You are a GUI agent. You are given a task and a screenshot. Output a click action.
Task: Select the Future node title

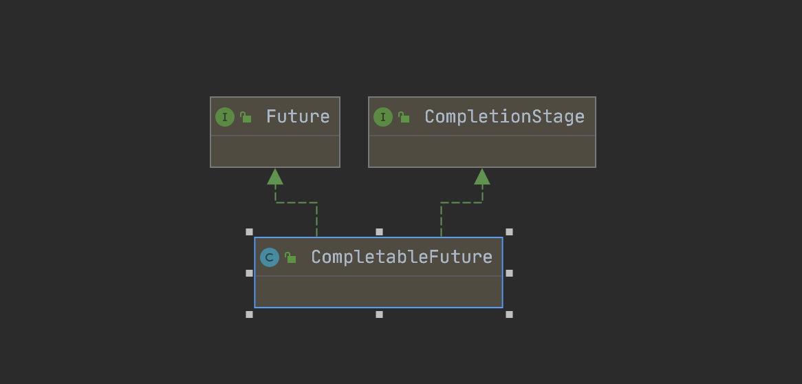(298, 116)
